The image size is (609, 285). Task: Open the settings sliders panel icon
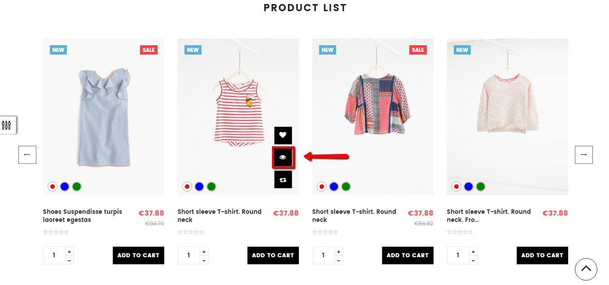[x=7, y=125]
